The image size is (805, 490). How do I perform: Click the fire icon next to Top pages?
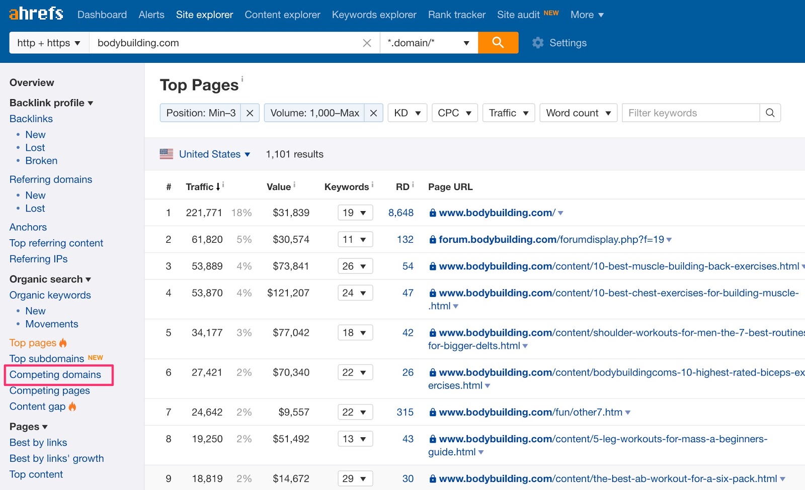[63, 343]
